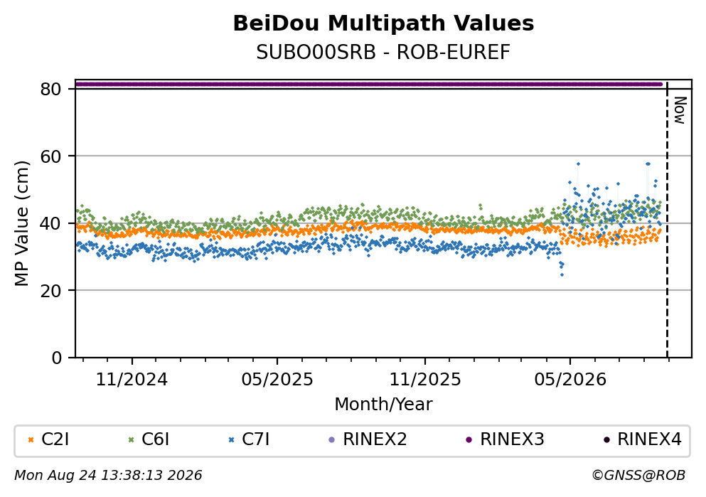Select the RINEX3 legend label
The width and height of the screenshot is (706, 497).
click(513, 439)
